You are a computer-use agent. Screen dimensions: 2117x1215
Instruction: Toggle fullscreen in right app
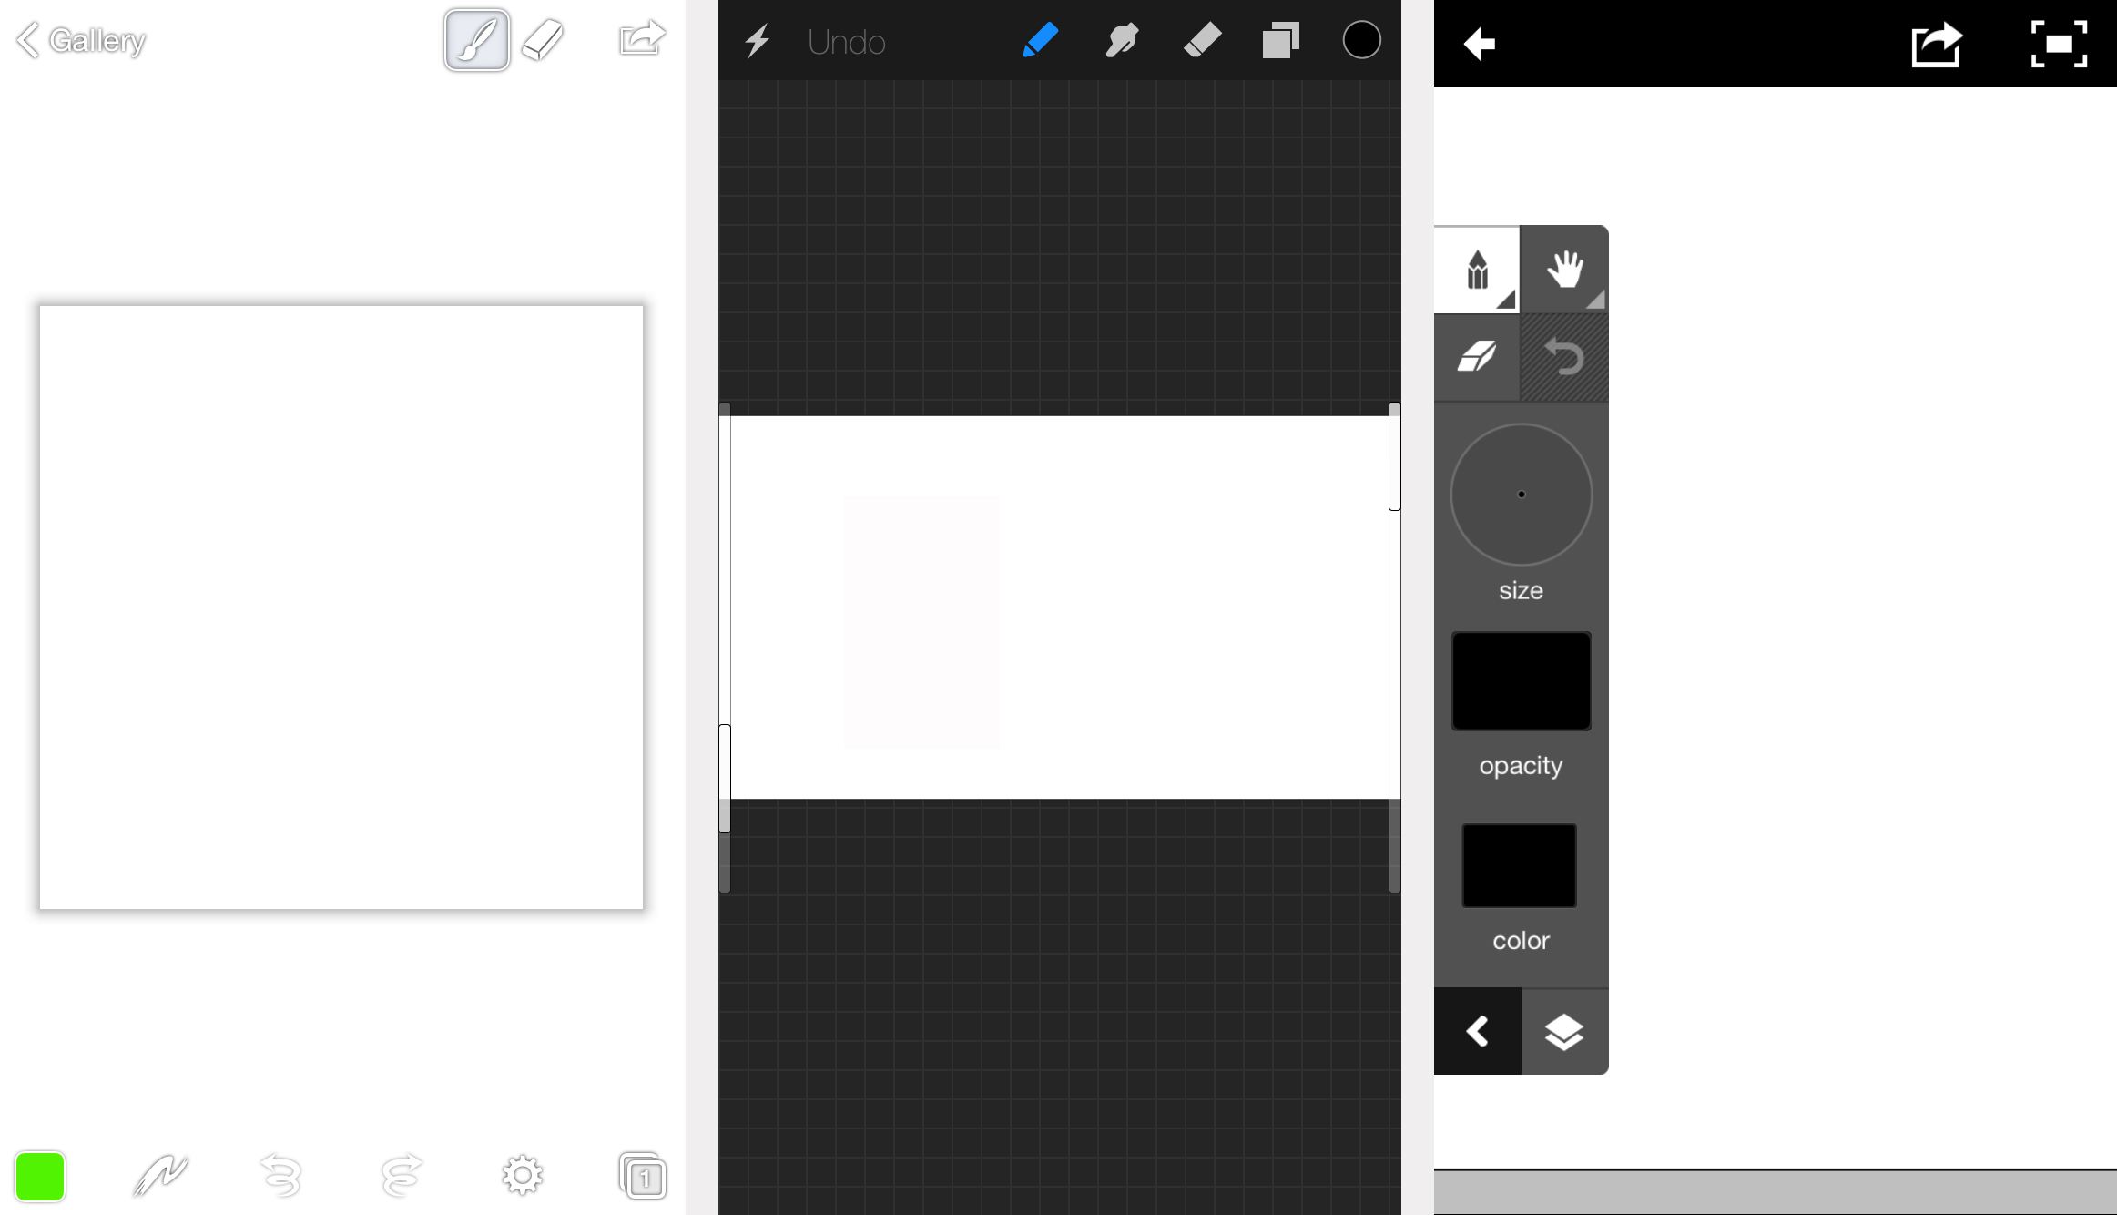(2059, 44)
